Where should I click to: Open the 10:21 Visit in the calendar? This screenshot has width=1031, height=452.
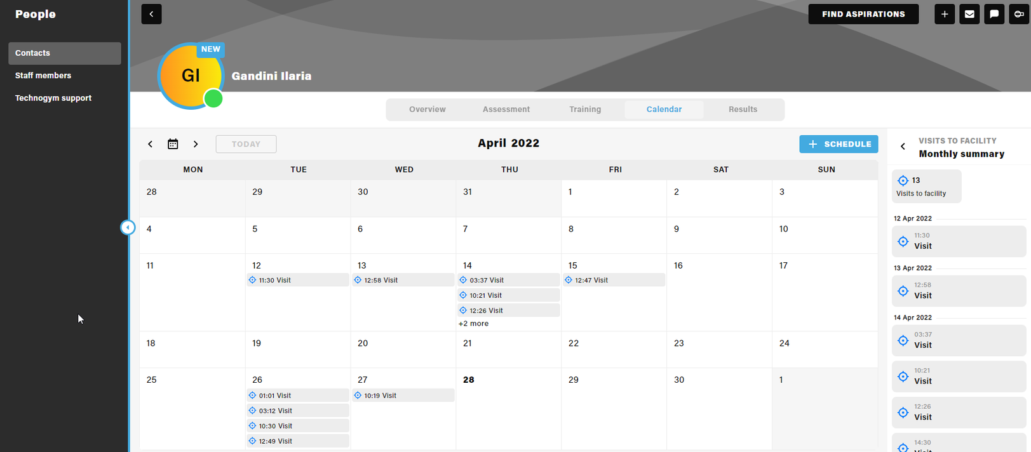pyautogui.click(x=509, y=295)
